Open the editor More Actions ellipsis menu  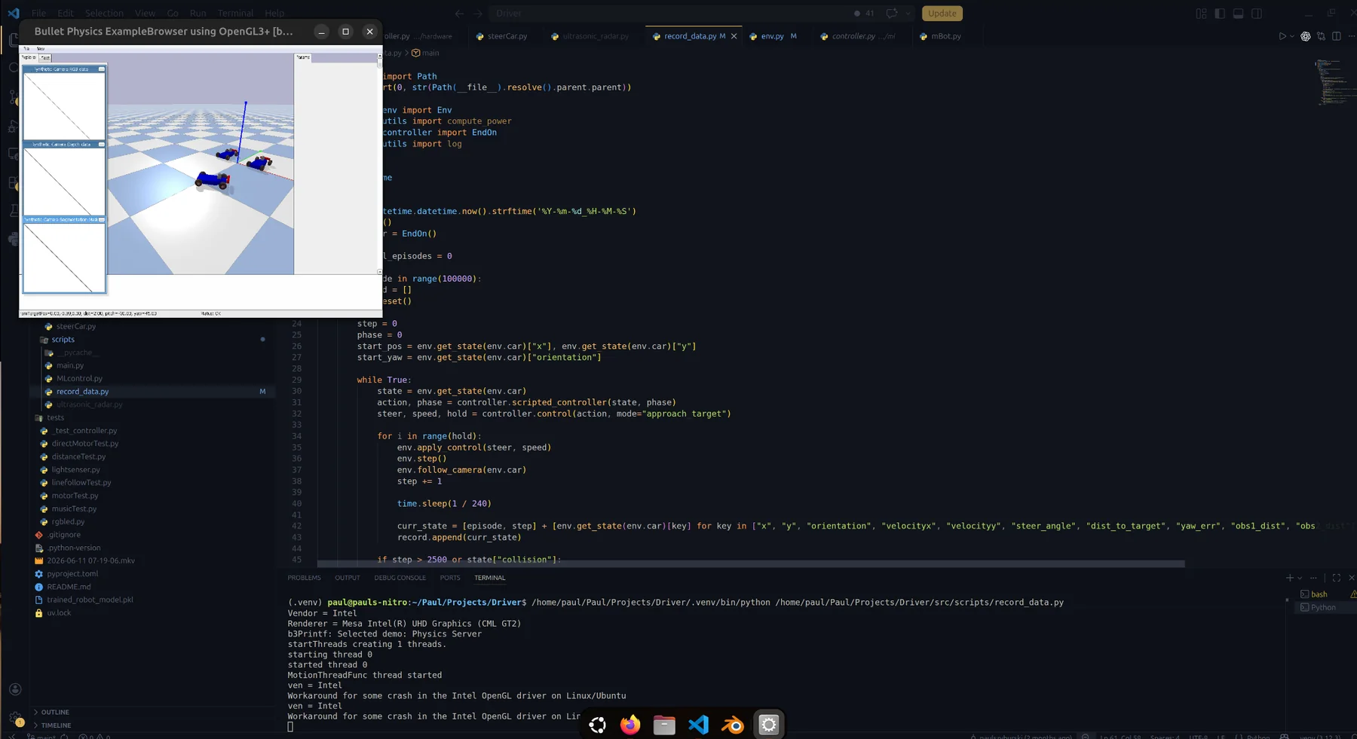(1352, 36)
